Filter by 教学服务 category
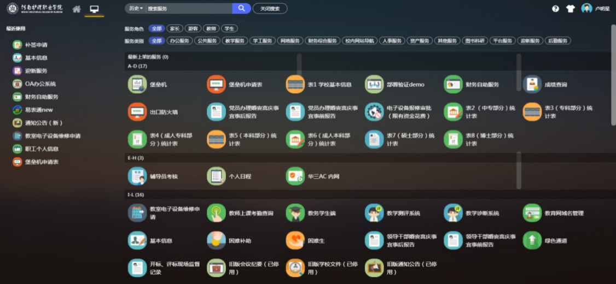The image size is (616, 284). click(235, 41)
